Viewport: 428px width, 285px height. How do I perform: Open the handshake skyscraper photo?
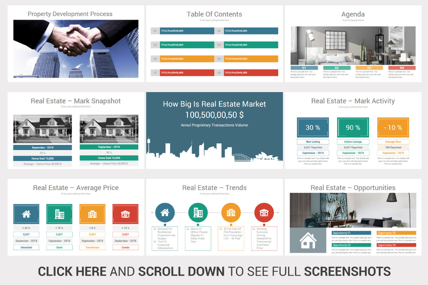[76, 49]
